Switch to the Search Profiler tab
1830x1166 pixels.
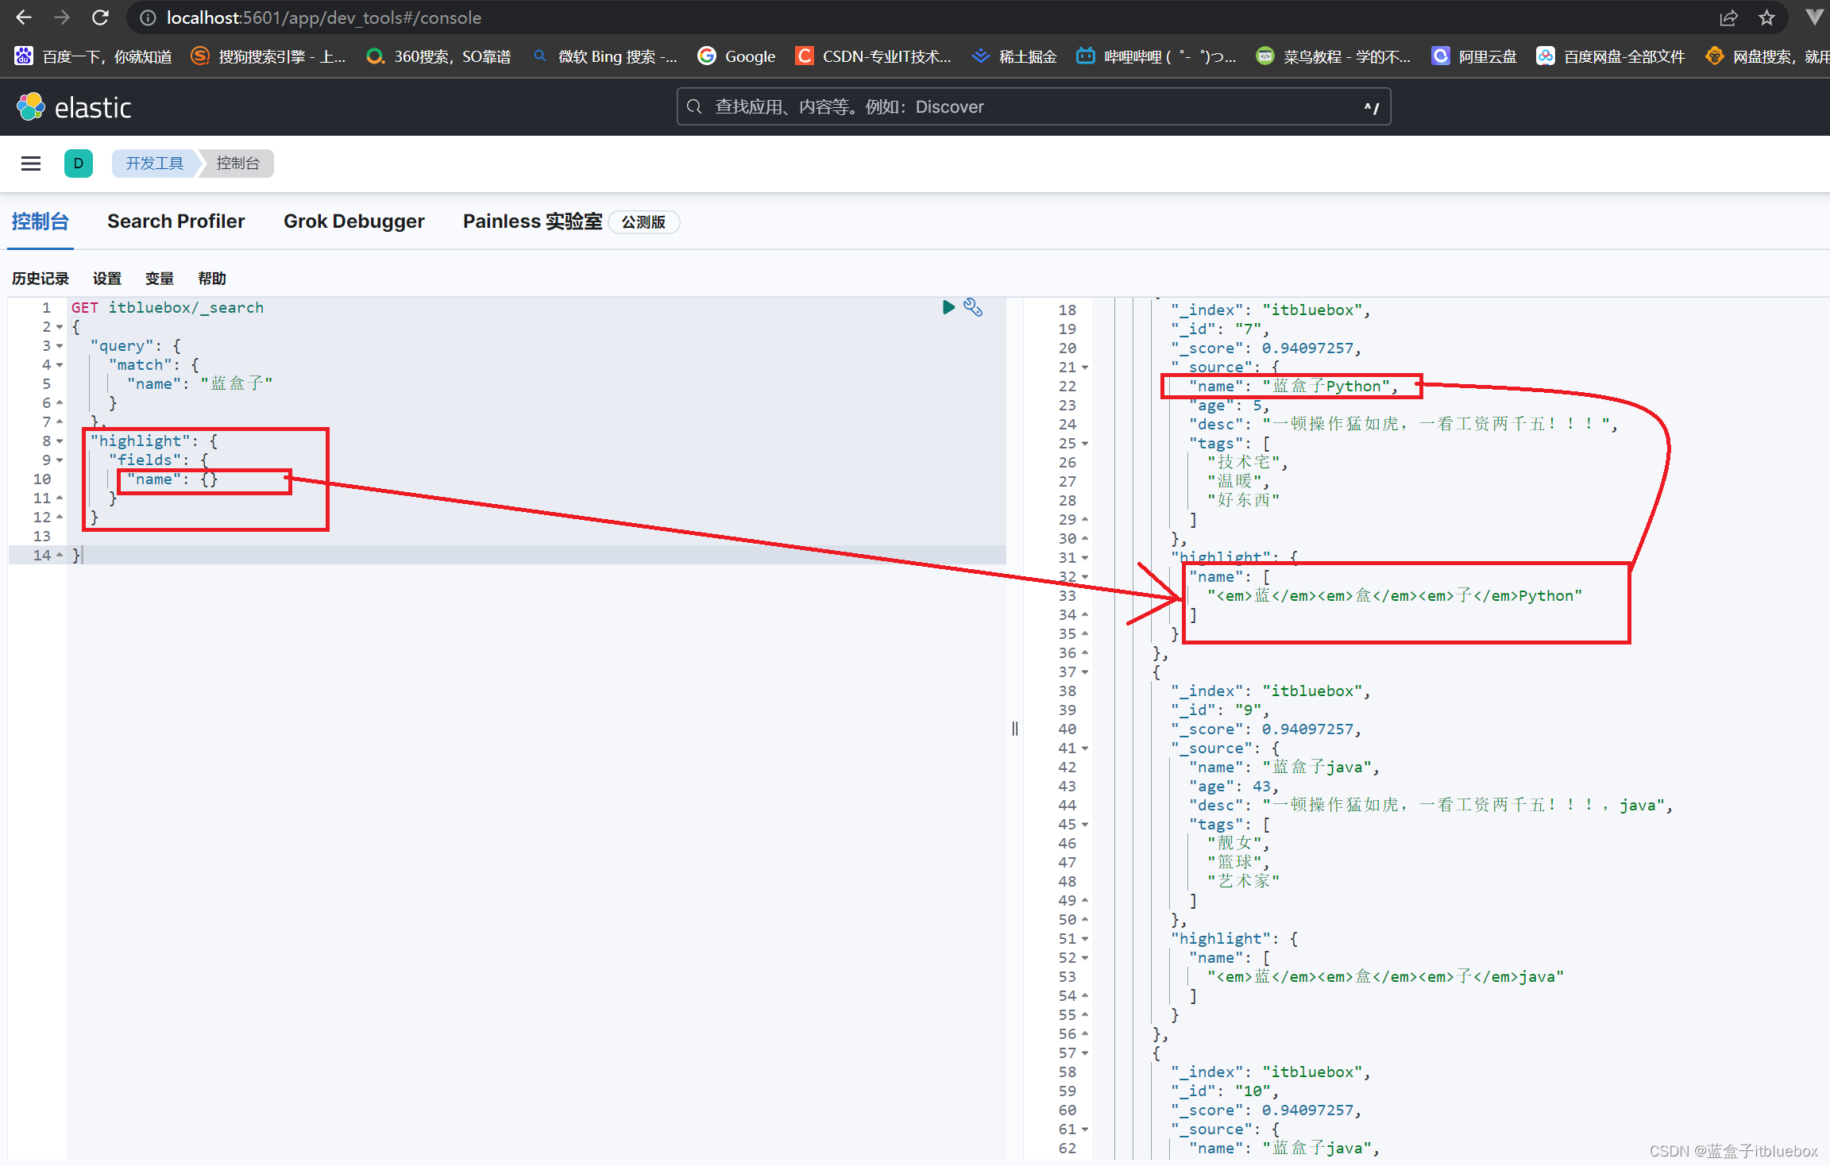(176, 221)
